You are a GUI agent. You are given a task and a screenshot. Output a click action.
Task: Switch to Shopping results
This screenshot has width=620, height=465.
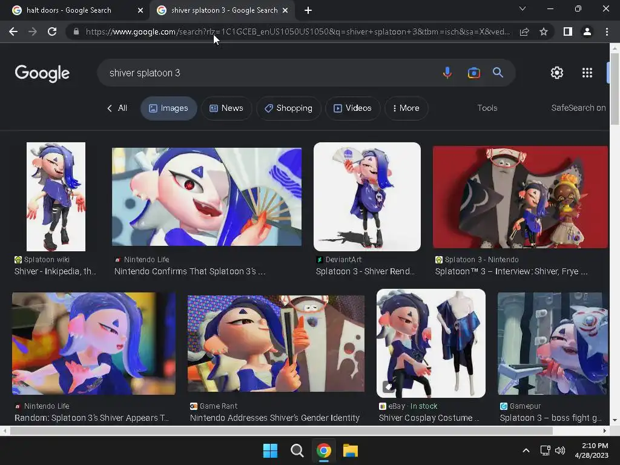click(289, 108)
